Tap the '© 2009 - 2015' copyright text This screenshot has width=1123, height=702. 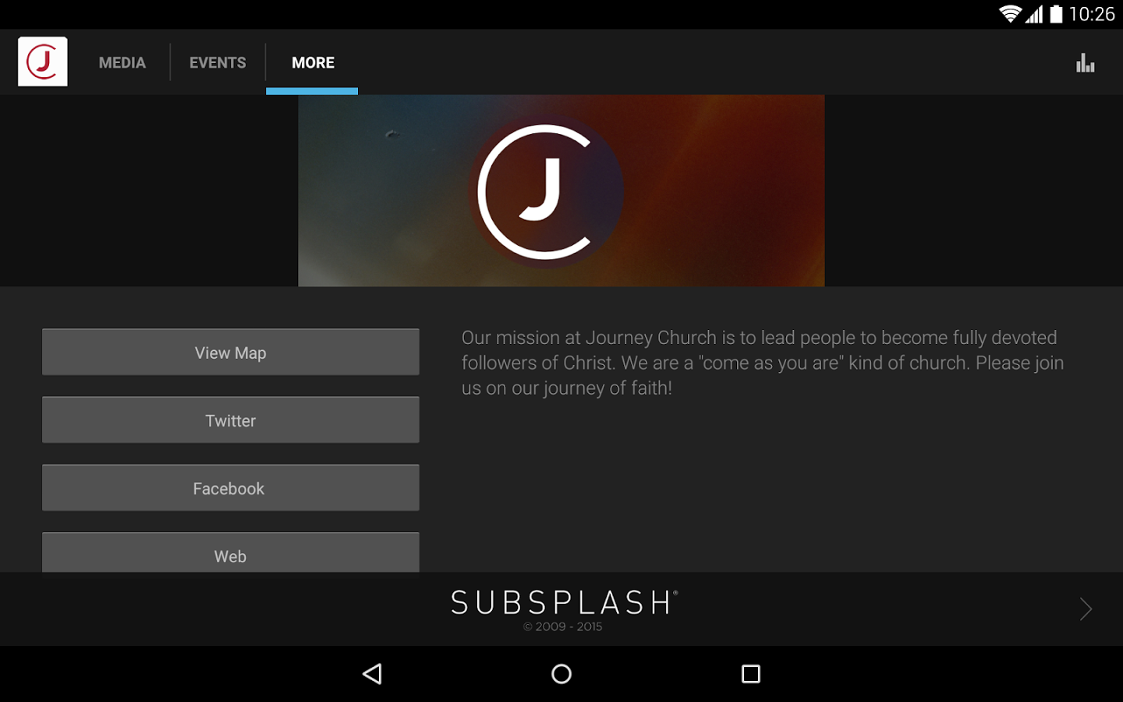click(x=563, y=626)
